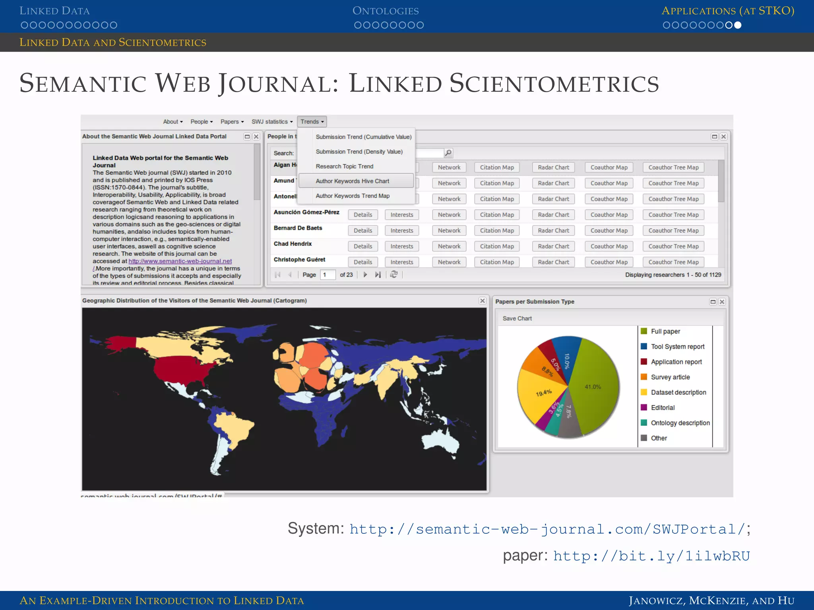This screenshot has width=814, height=610.
Task: Jump to Linked Data section in header
Action: pyautogui.click(x=54, y=11)
